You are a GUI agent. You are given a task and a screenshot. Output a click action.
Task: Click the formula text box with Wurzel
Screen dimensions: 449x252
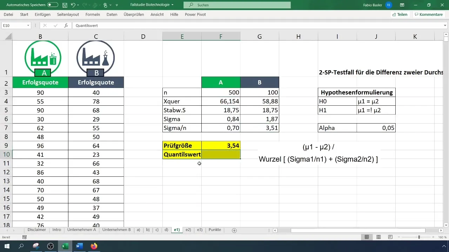coord(318,153)
